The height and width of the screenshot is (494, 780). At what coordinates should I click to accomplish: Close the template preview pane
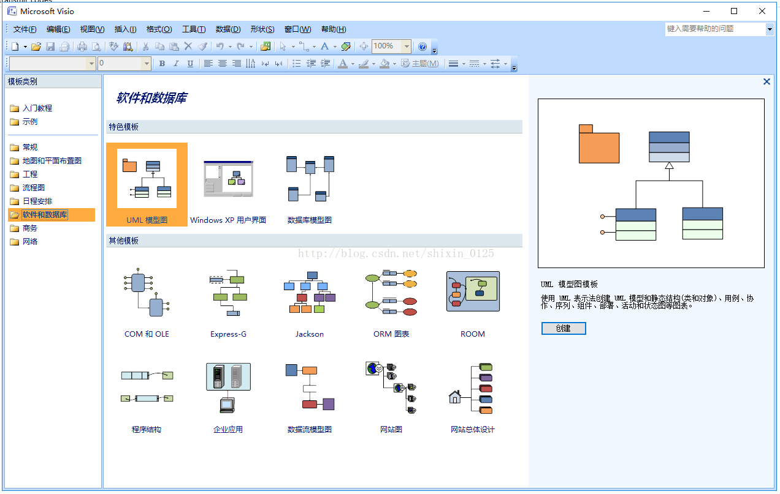[x=767, y=81]
